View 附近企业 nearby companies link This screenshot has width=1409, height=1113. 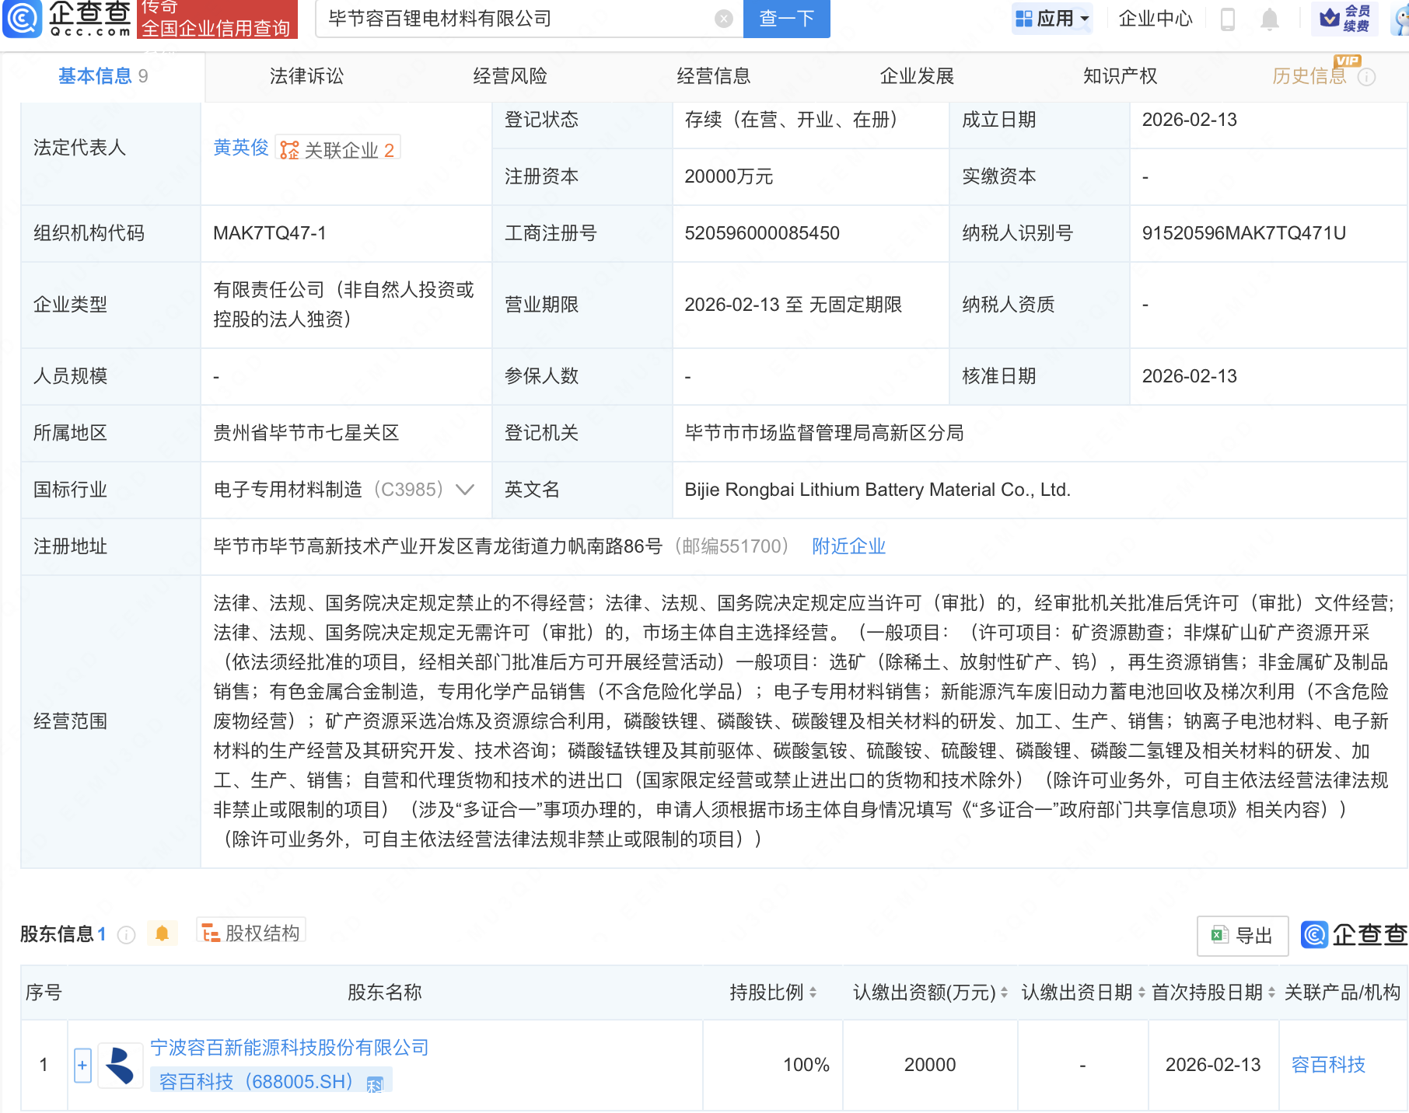tap(848, 546)
